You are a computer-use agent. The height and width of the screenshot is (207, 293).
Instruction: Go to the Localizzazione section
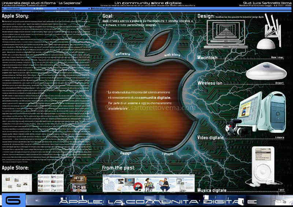click(67, 8)
